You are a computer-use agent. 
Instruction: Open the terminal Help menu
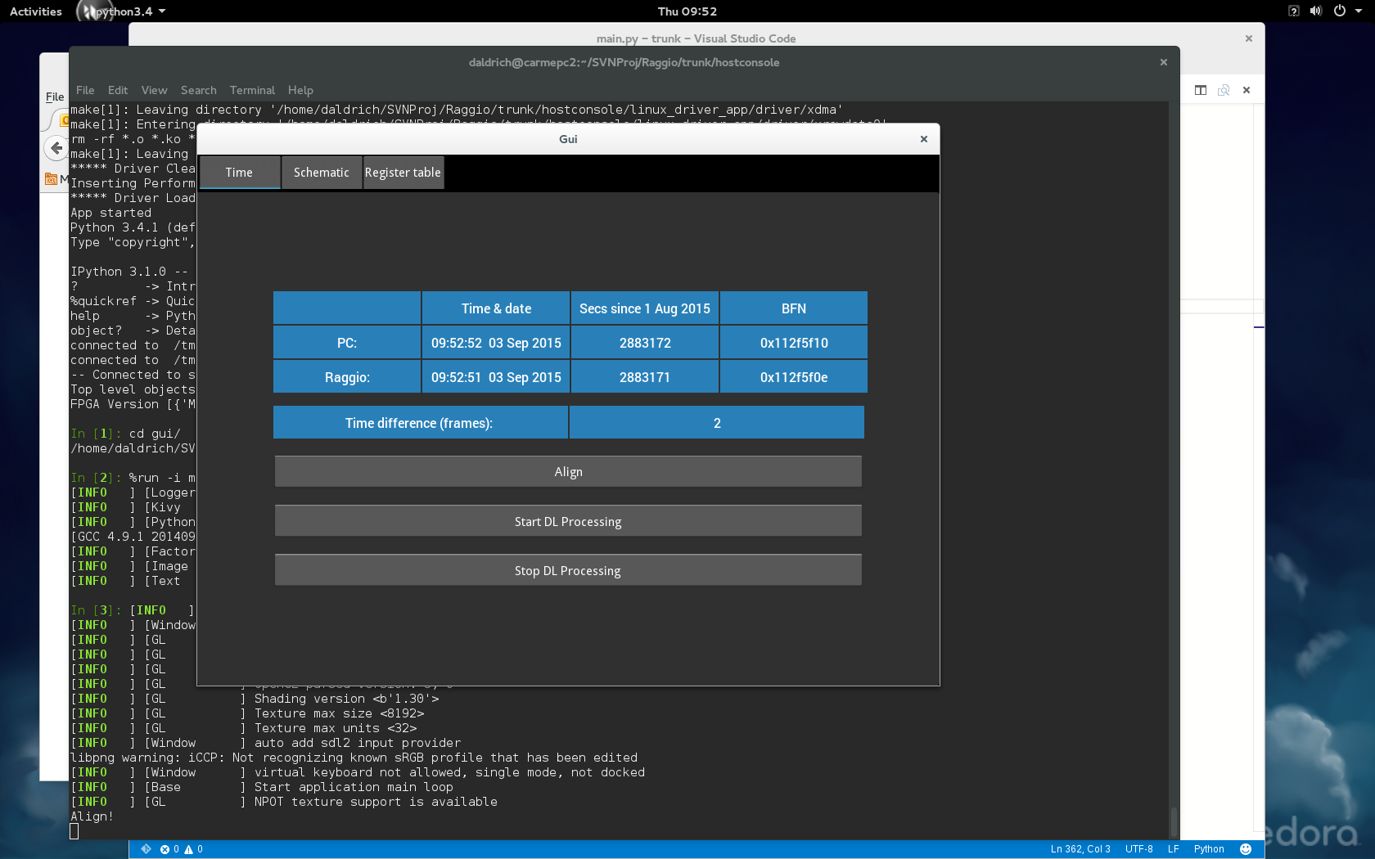pyautogui.click(x=300, y=90)
